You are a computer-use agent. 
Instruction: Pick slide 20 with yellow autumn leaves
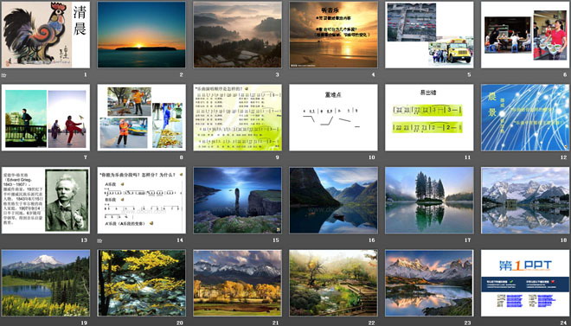(141, 283)
